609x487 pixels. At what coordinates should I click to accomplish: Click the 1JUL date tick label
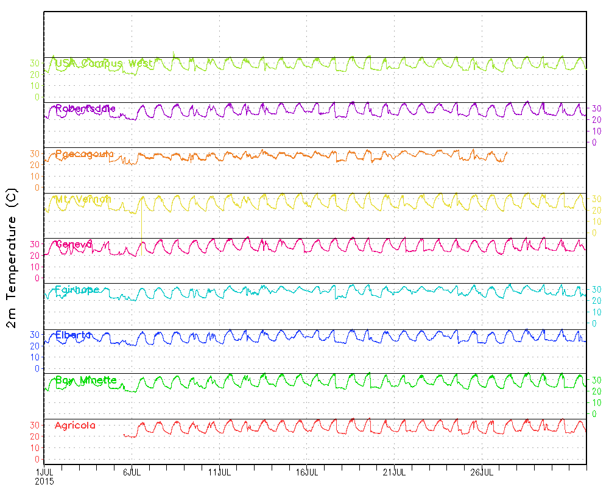[44, 472]
